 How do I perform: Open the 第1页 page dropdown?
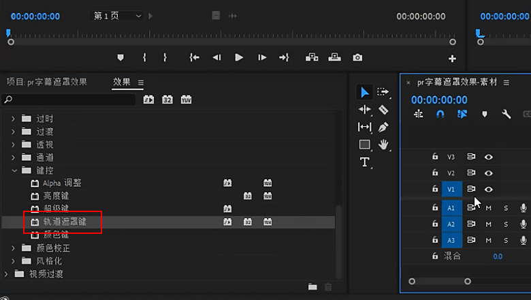[x=117, y=16]
